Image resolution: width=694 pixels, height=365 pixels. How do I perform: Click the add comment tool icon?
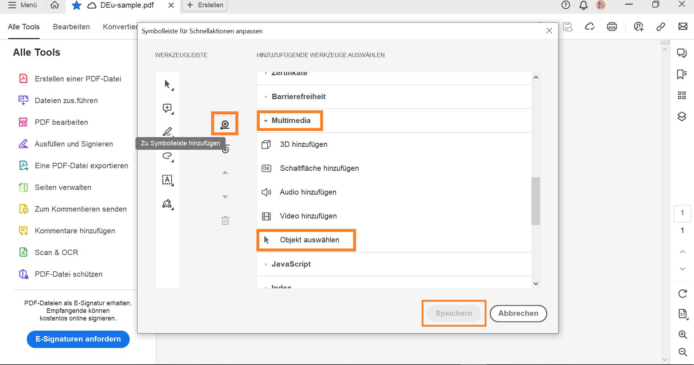tap(167, 108)
